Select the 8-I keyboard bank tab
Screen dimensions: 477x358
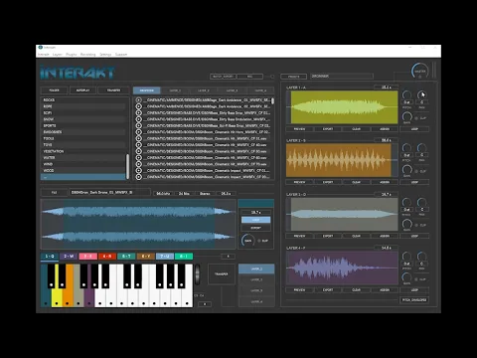(x=184, y=257)
